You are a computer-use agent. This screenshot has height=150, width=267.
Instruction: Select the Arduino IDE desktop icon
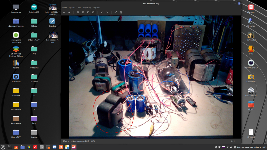click(34, 7)
